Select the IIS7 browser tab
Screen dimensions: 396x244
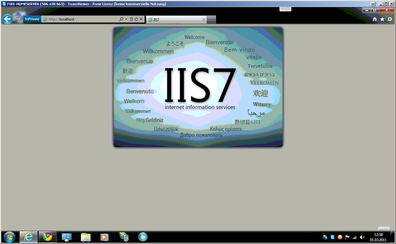(x=176, y=20)
